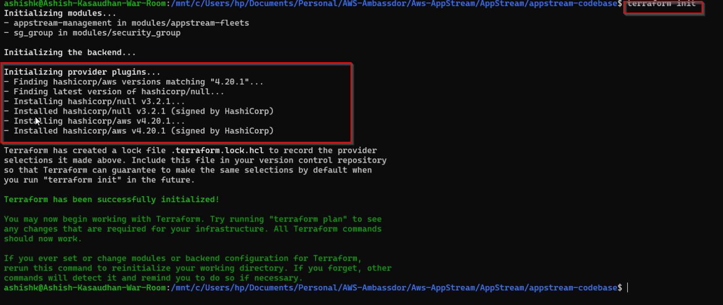Click line starting 'selections it made above'
Viewport: 723px width, 305px height.
pos(195,160)
